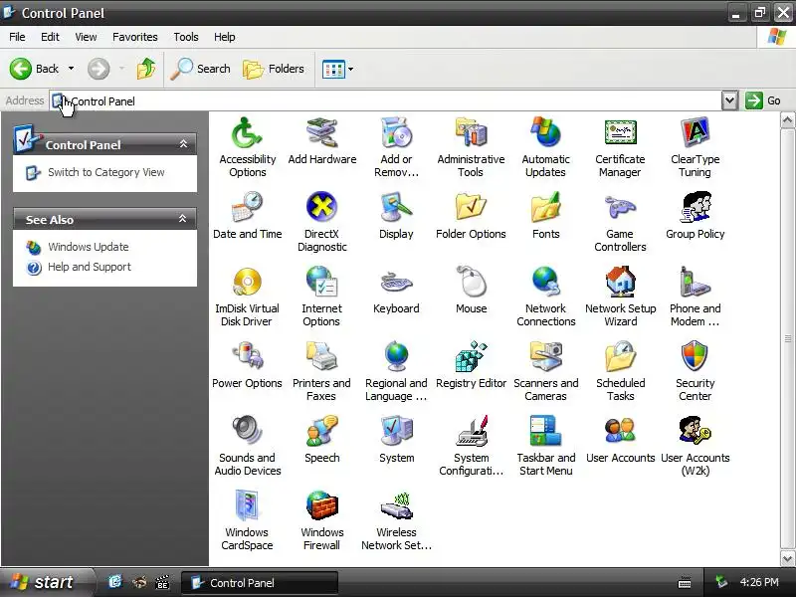Open Sounds and Audio Devices icon
796x597 pixels.
point(247,431)
